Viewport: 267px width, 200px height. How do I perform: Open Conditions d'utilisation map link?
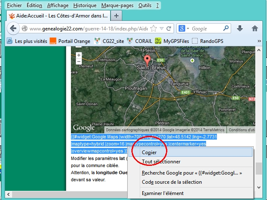coord(242,130)
